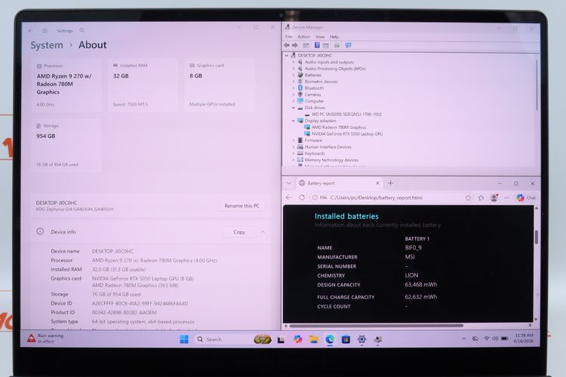Screen dimensions: 566x377
Task: Open Microsoft Edge from the taskbar
Action: pyautogui.click(x=330, y=339)
